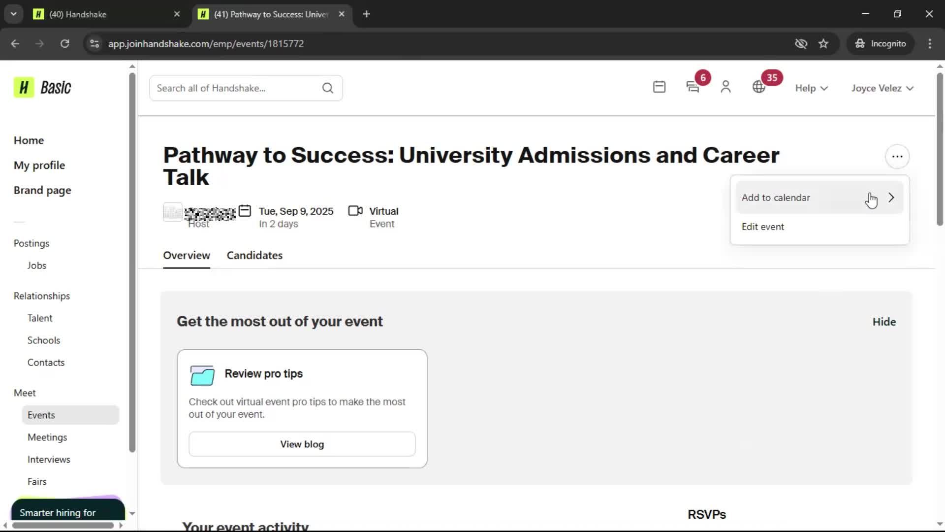Open Meetings in the sidebar
The width and height of the screenshot is (945, 532).
click(47, 437)
